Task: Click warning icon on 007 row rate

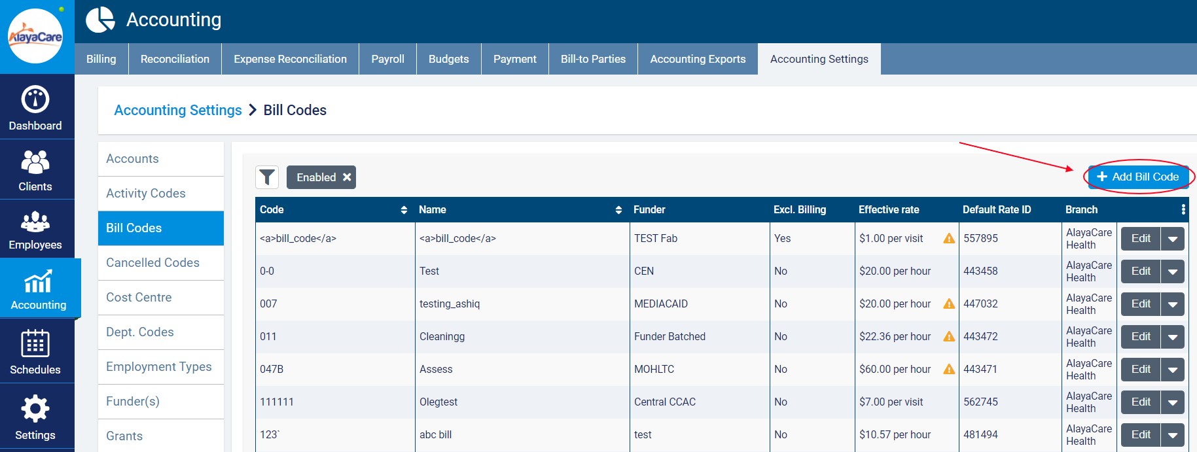Action: point(948,304)
